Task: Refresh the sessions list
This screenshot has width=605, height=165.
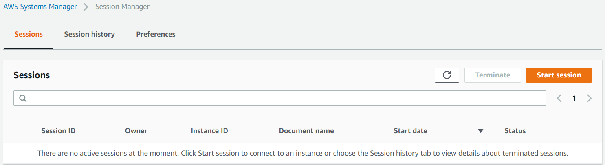Action: coord(447,75)
